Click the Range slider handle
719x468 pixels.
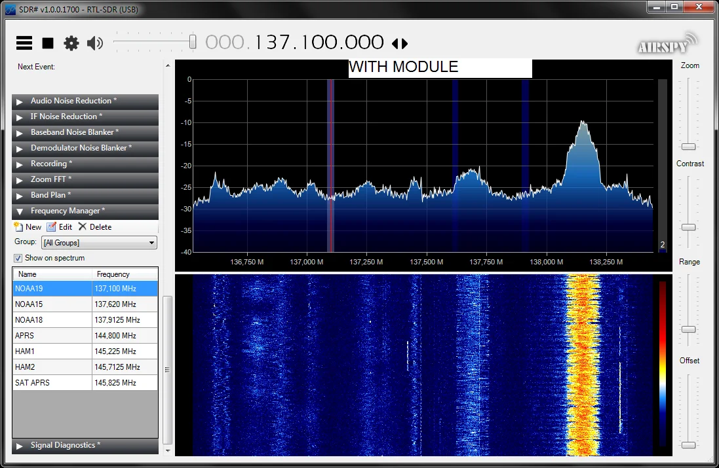tap(688, 329)
